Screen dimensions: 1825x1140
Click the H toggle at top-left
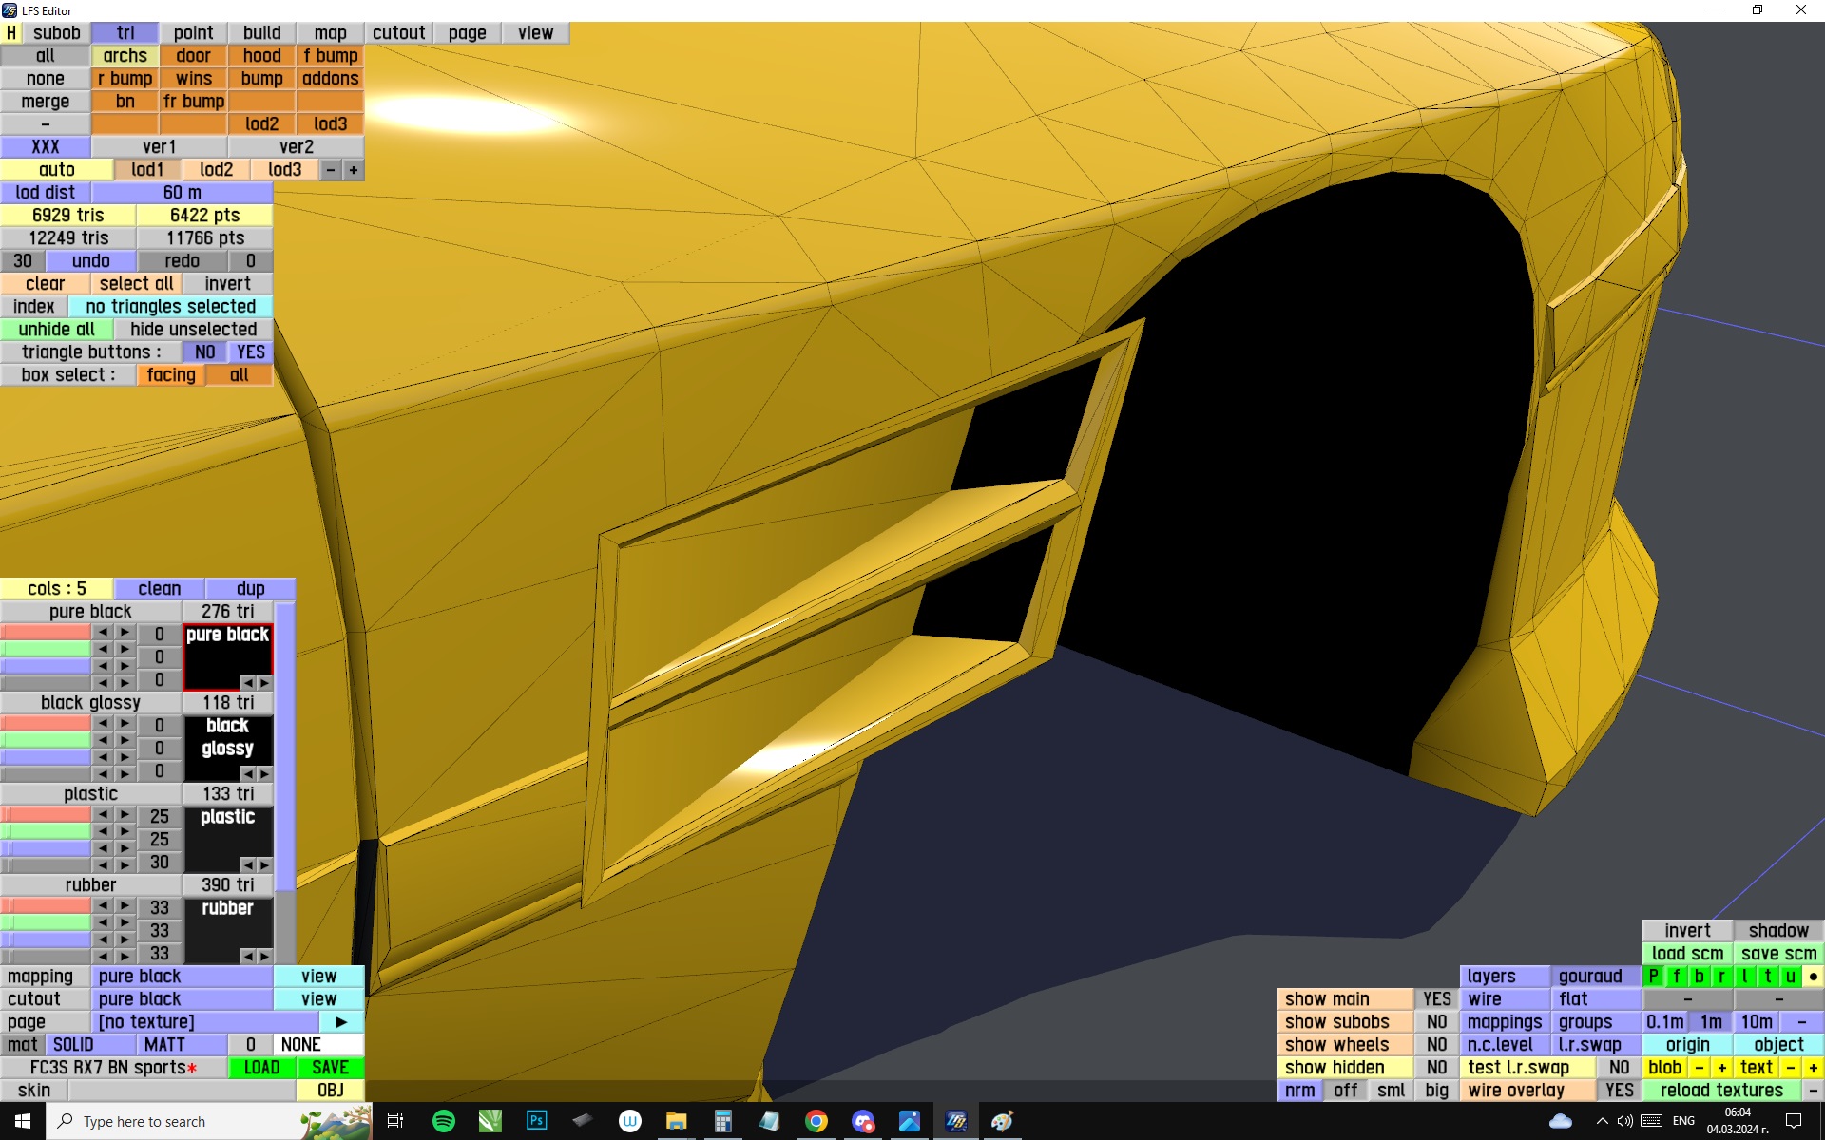pyautogui.click(x=11, y=33)
